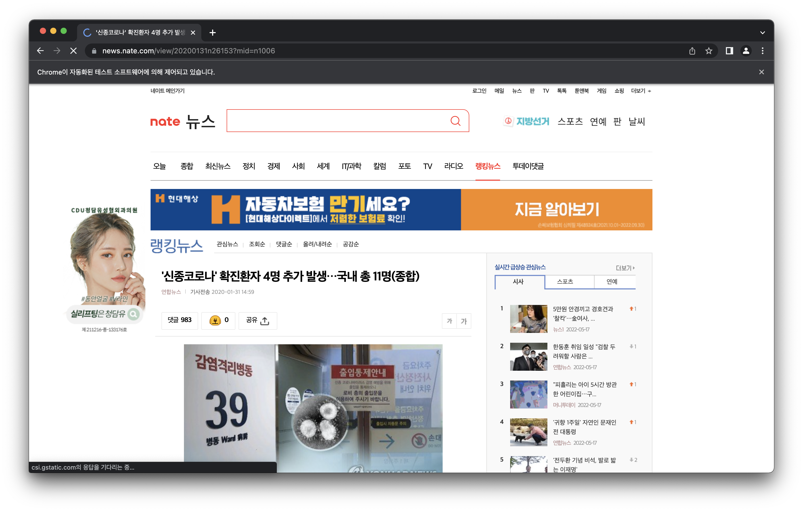This screenshot has height=511, width=803.
Task: Open 실시간 급상승 관심뉴스 heading
Action: [x=520, y=267]
